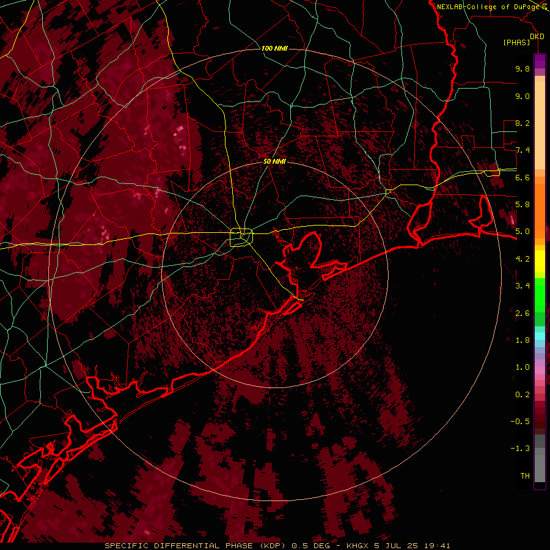Pick the pink segment of the color bar
This screenshot has height=550, width=550.
540,370
